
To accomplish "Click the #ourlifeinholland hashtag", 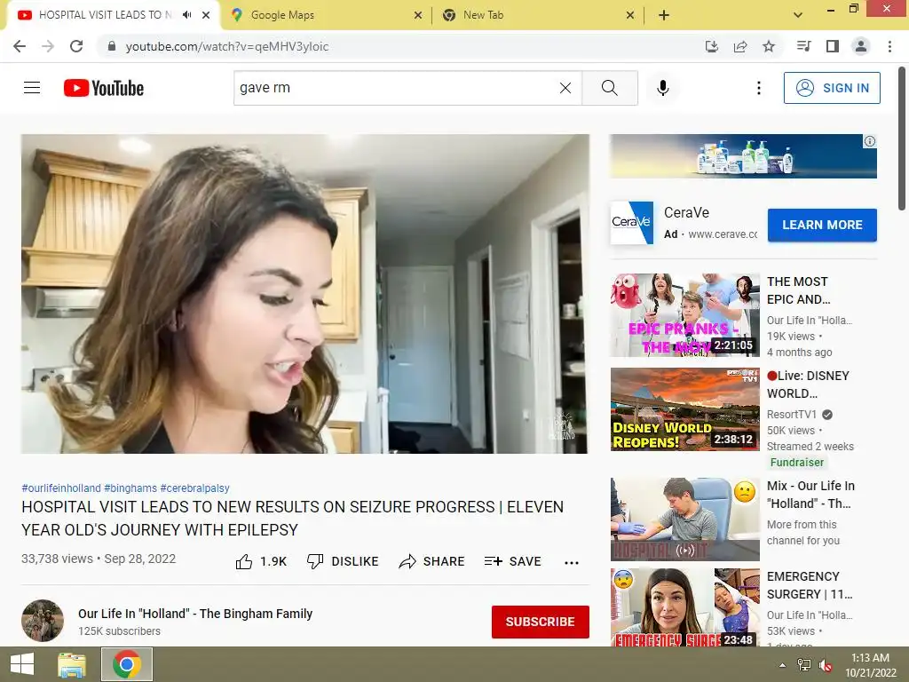I will coord(61,488).
